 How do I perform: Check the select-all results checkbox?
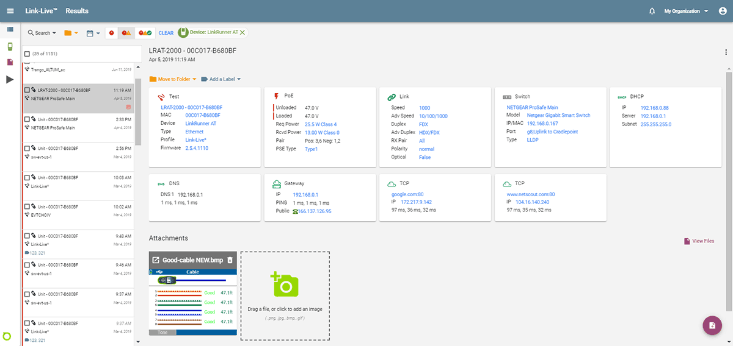point(27,54)
